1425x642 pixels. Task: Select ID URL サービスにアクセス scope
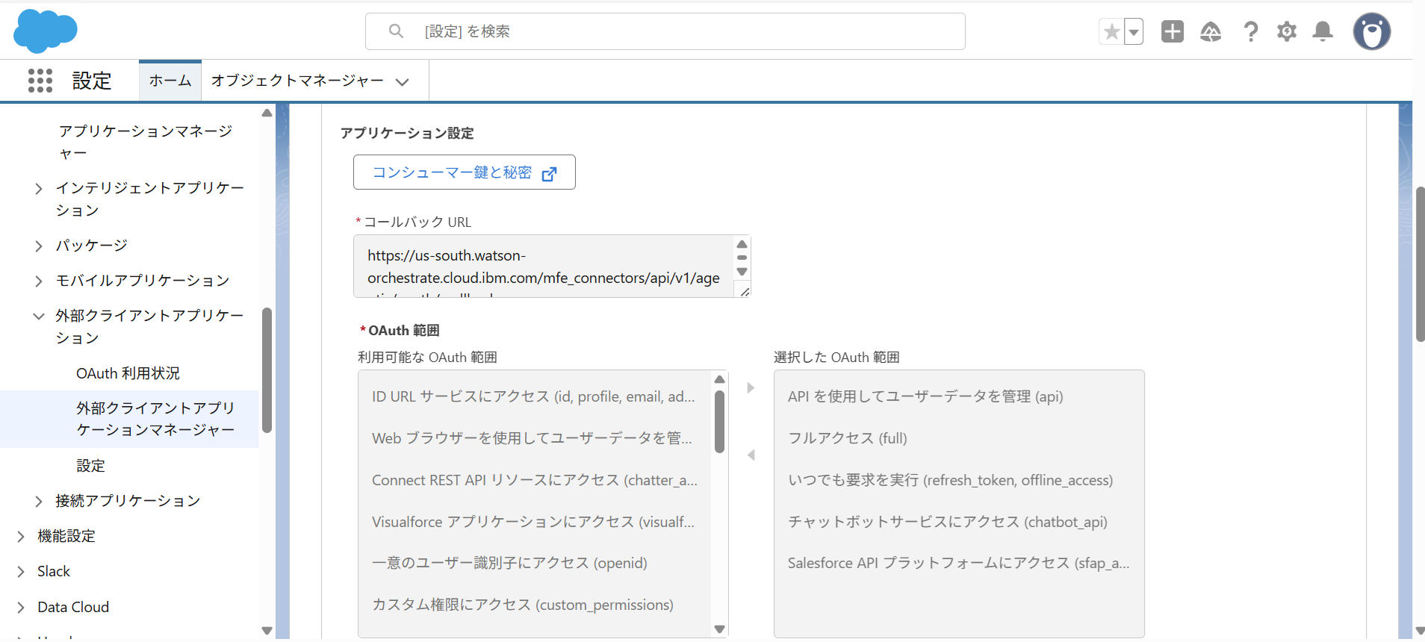(x=533, y=396)
